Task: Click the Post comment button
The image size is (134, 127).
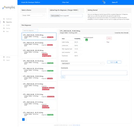Action: [x=63, y=77]
